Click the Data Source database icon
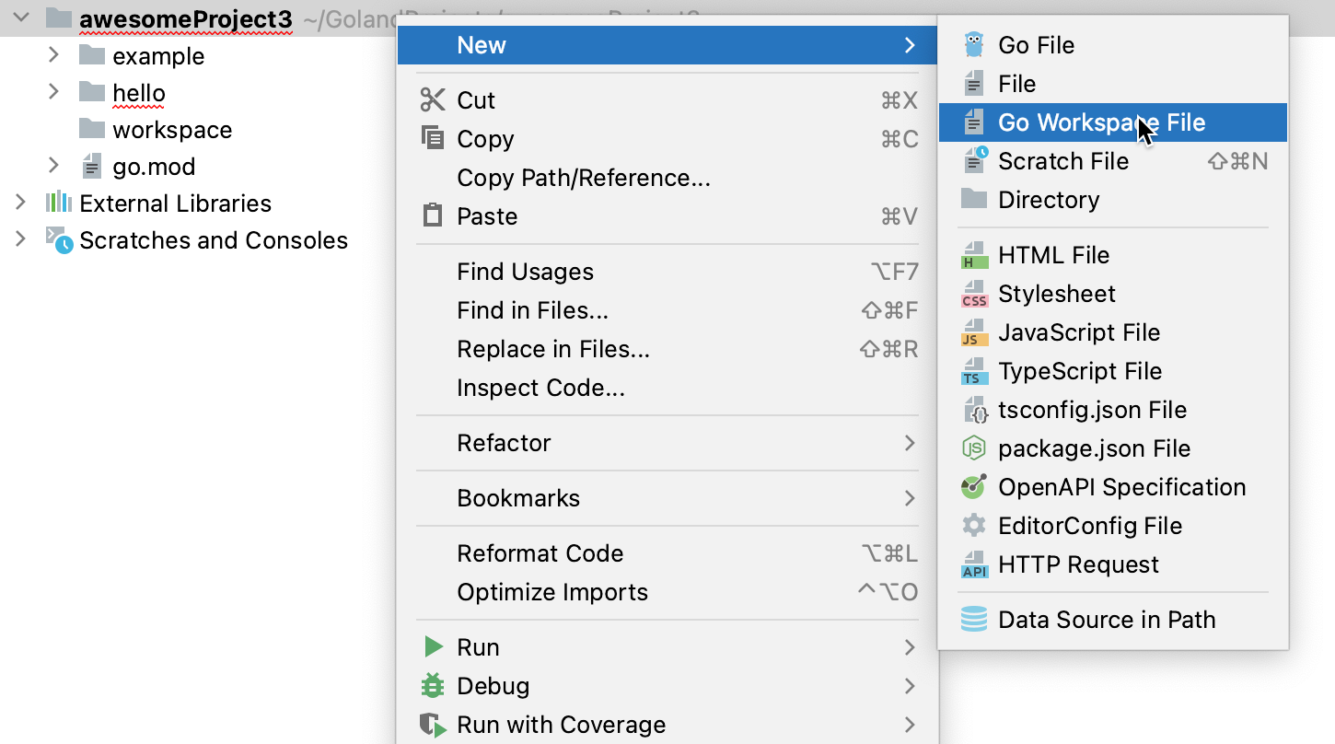1335x744 pixels. [x=973, y=620]
